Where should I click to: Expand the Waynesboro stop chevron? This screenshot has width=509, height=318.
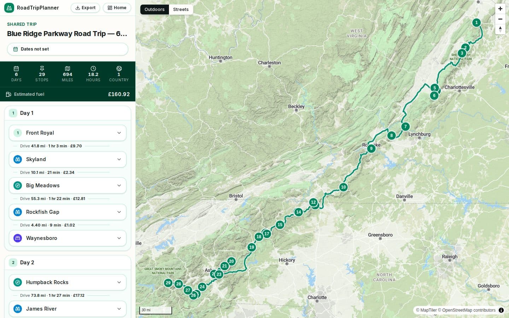(x=119, y=238)
